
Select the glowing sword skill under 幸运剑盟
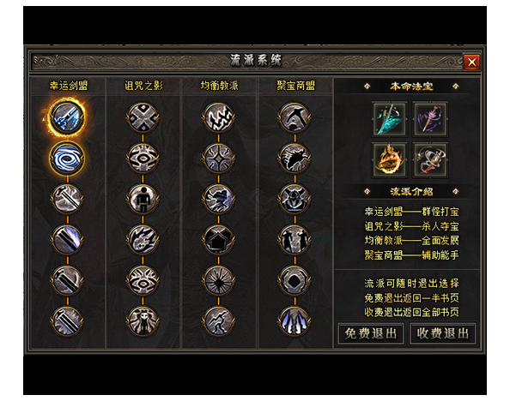pyautogui.click(x=67, y=117)
